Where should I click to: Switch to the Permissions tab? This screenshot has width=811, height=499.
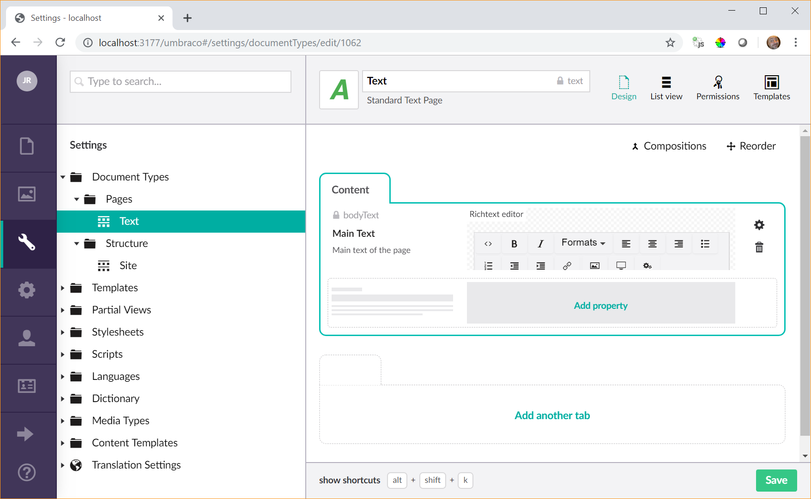tap(718, 88)
